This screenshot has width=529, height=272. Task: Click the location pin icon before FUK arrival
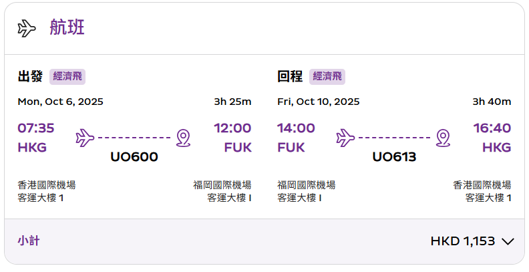[183, 138]
